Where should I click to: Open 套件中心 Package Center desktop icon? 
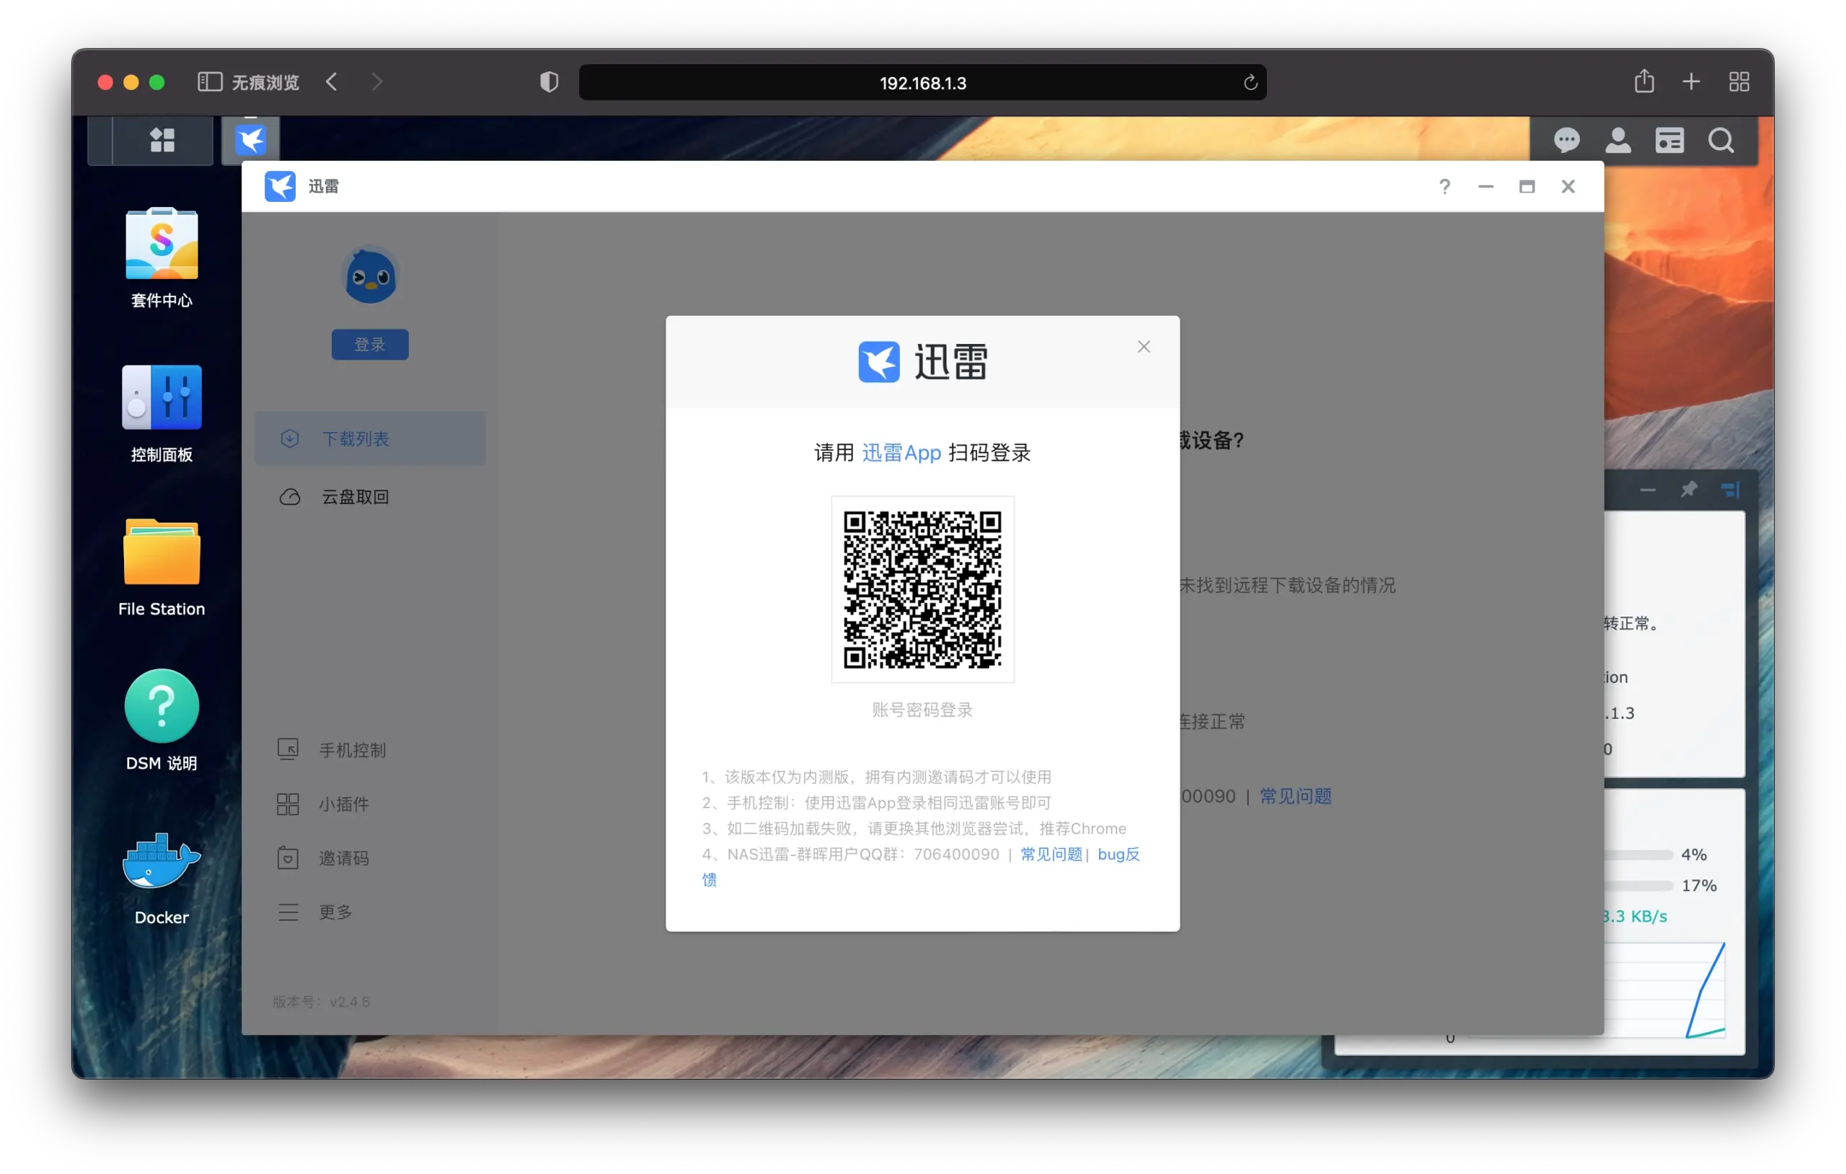(x=162, y=257)
